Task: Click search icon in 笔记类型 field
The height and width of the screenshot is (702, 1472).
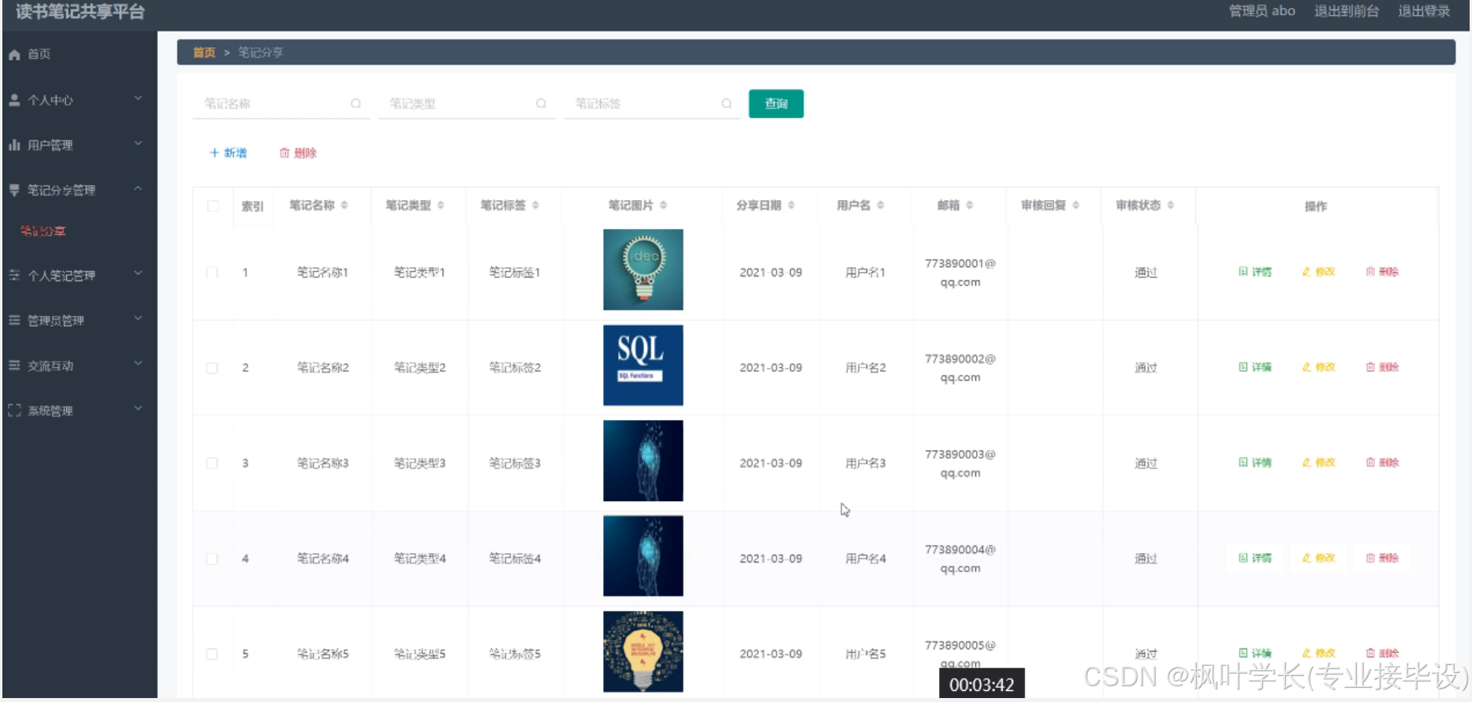Action: tap(541, 103)
